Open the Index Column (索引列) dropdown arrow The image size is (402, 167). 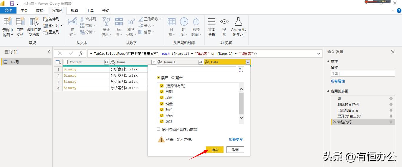coord(61,26)
